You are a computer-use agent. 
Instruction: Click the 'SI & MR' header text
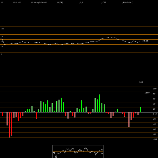click(x=17, y=3)
